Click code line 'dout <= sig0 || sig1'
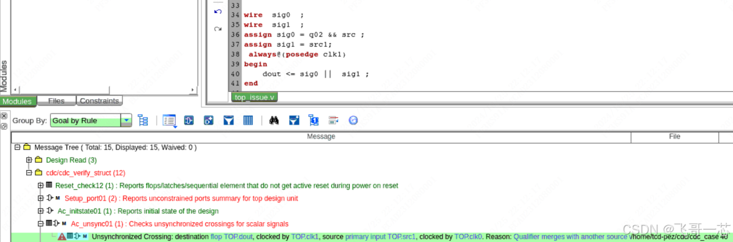733x242 pixels. click(x=316, y=74)
